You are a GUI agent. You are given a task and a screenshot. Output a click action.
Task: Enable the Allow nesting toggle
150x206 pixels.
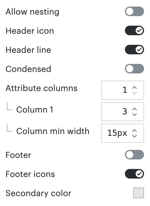point(134,11)
